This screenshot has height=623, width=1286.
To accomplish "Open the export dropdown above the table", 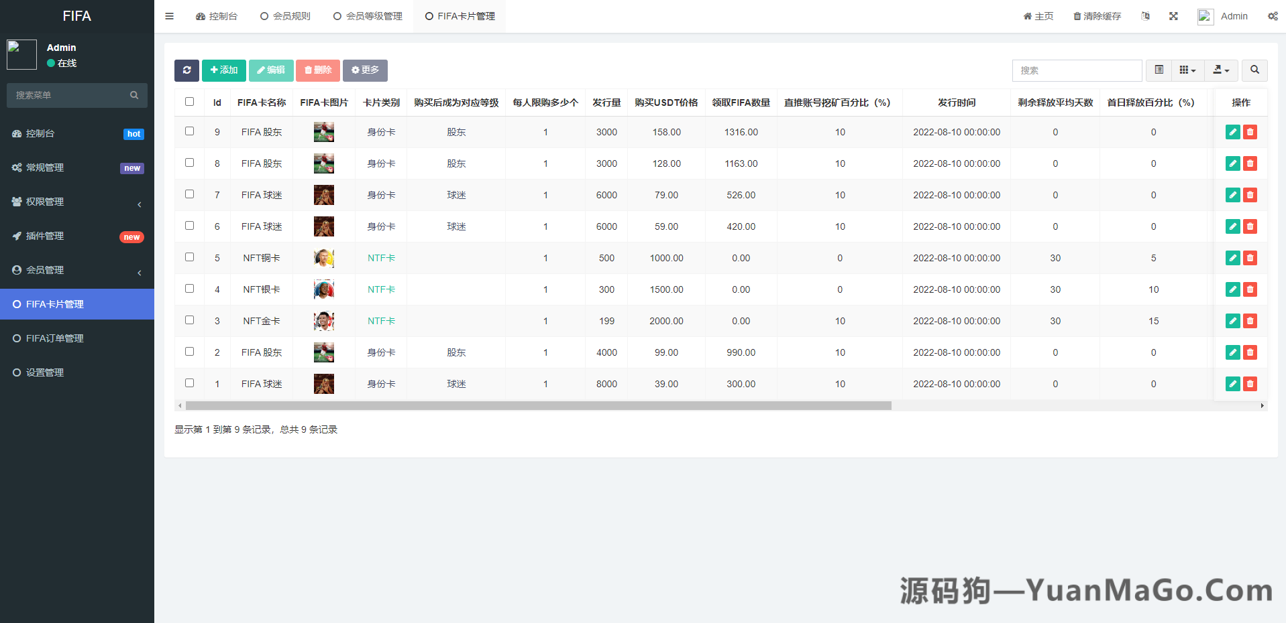I will (x=1221, y=70).
